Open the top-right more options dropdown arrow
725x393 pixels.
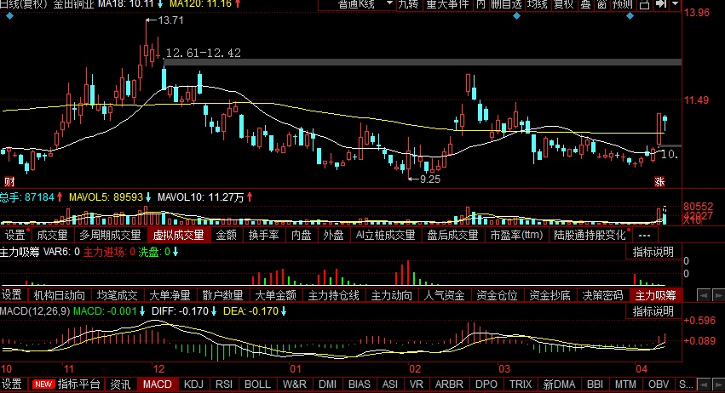click(x=675, y=4)
